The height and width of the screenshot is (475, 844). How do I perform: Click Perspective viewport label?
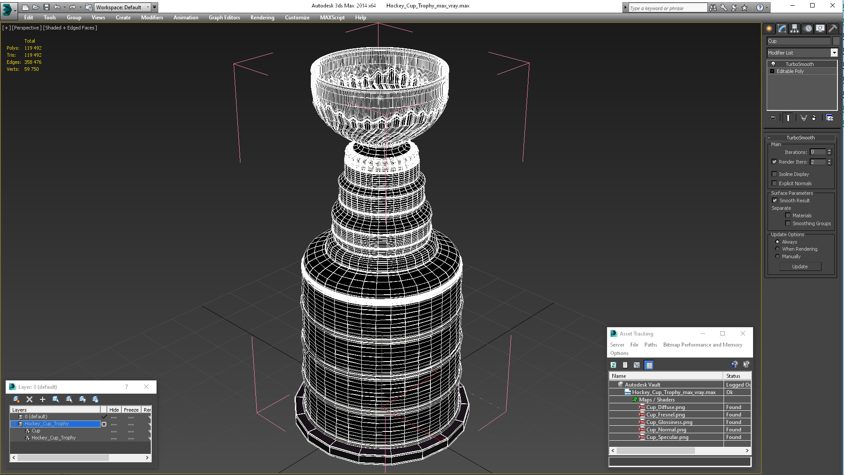pyautogui.click(x=27, y=28)
